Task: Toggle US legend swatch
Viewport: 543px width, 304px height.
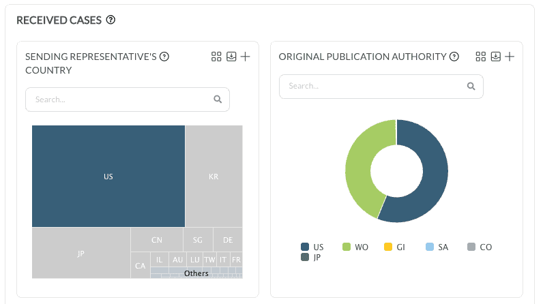Action: 305,247
